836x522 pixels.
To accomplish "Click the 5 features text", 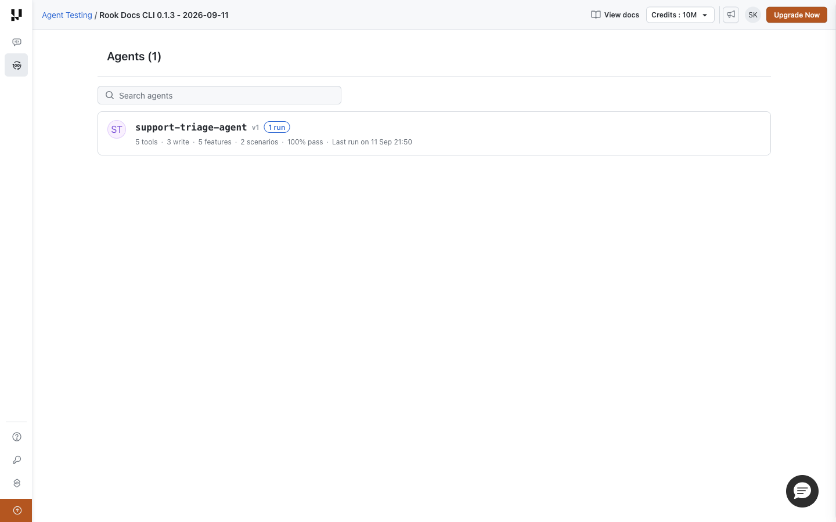I will 215,142.
